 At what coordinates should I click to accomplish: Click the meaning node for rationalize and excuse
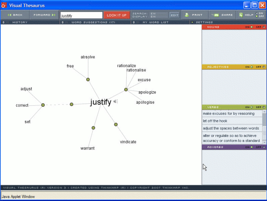tap(126, 90)
